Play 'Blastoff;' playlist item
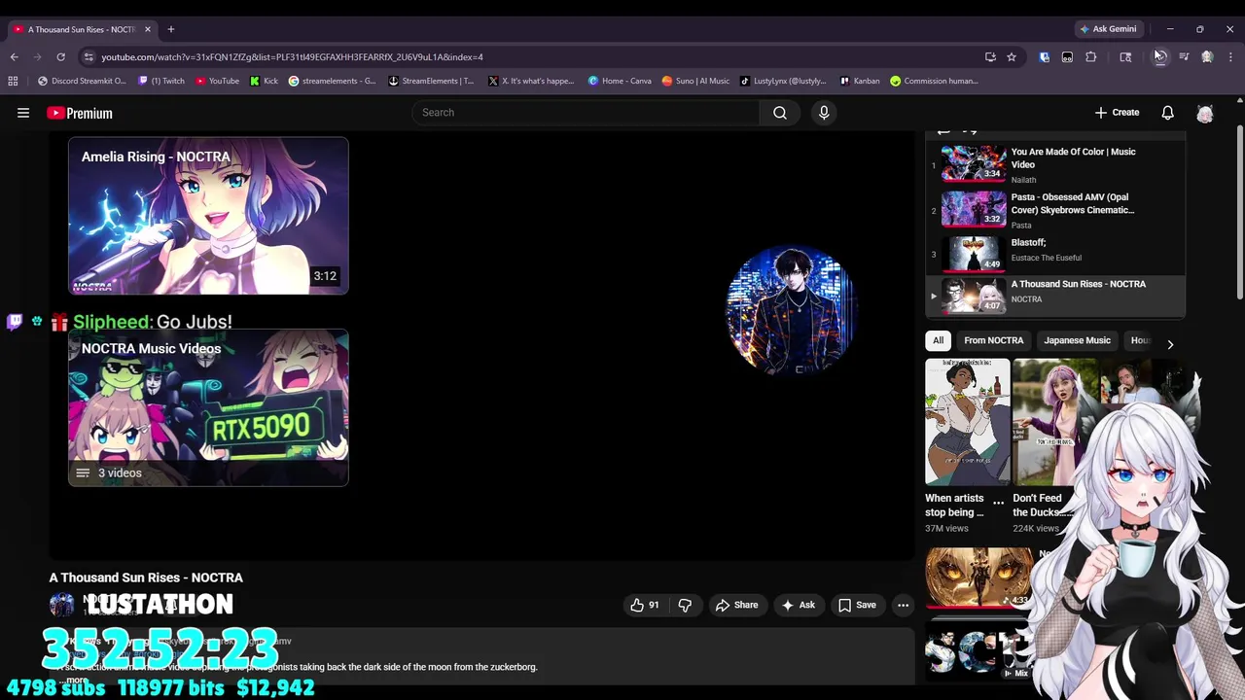The width and height of the screenshot is (1245, 700). (x=1055, y=254)
